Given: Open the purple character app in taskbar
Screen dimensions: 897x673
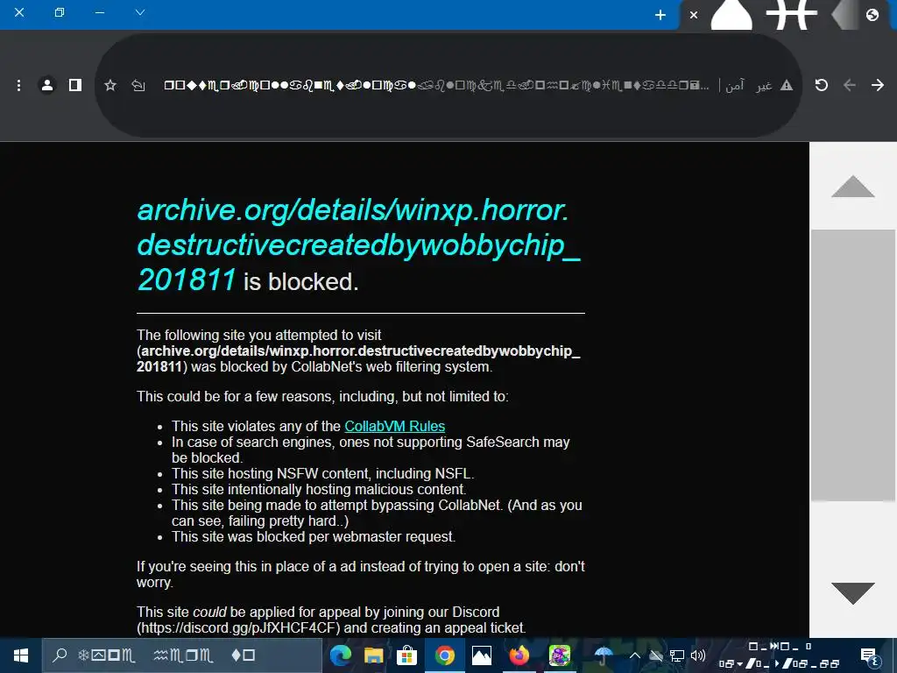Looking at the screenshot, I should coord(560,655).
